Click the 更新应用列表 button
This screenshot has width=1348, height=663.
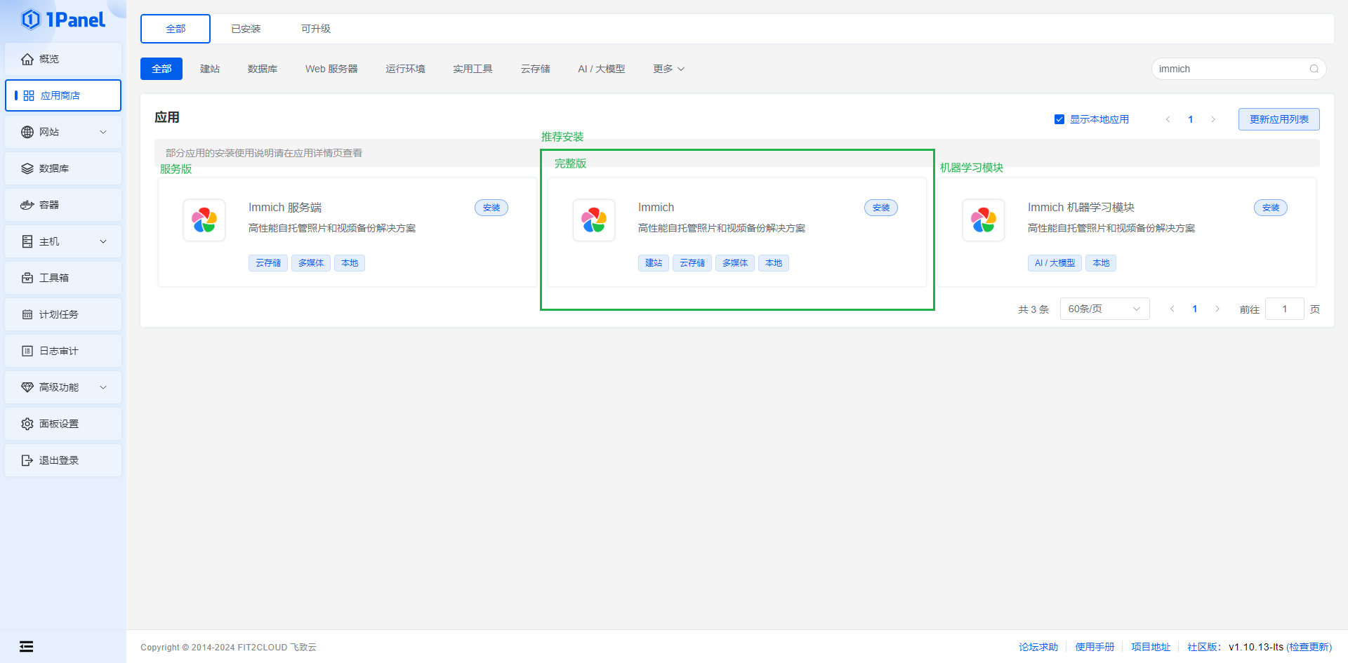[x=1278, y=119]
